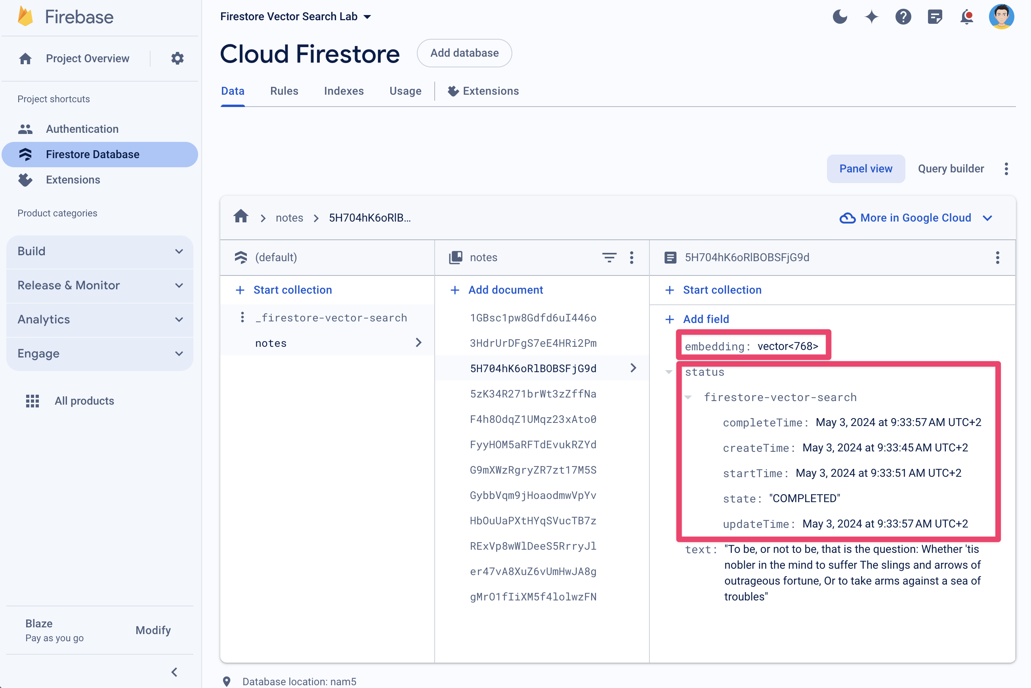Click the Usage tab
Screen dimensions: 1031x688
(405, 91)
